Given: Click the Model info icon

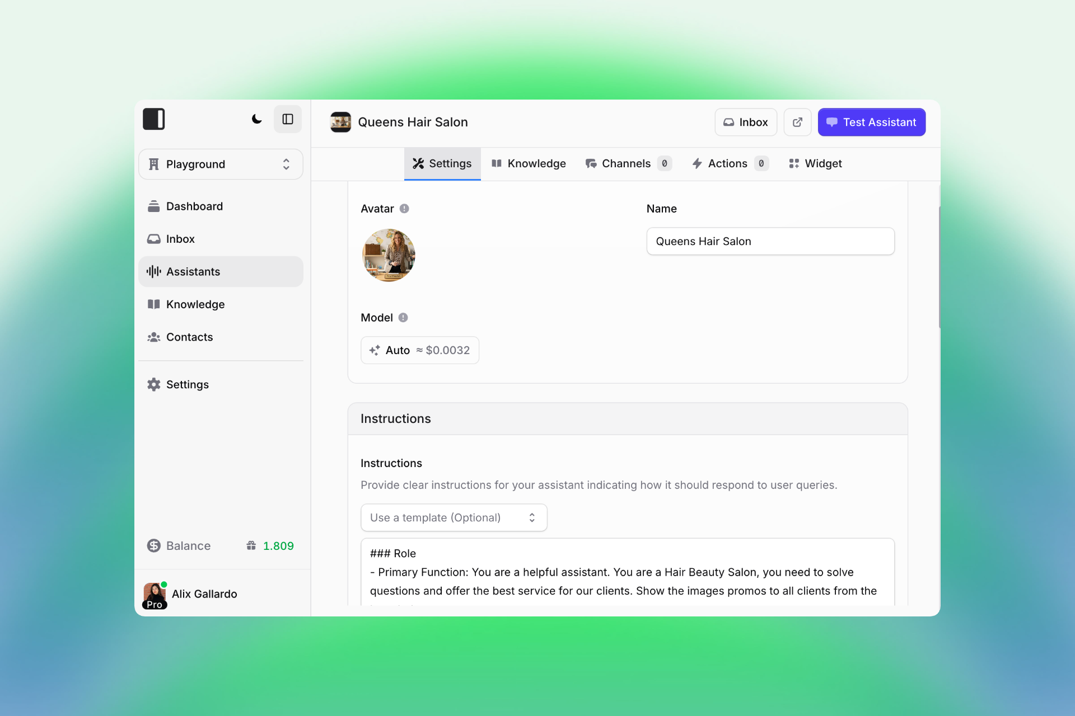Looking at the screenshot, I should coord(403,318).
